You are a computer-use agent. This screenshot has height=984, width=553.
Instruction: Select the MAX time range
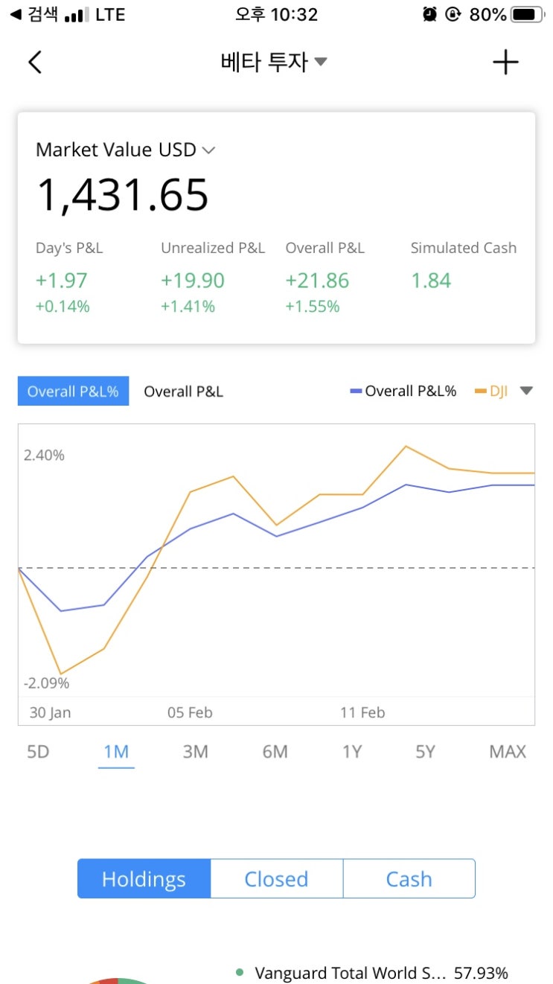point(508,752)
